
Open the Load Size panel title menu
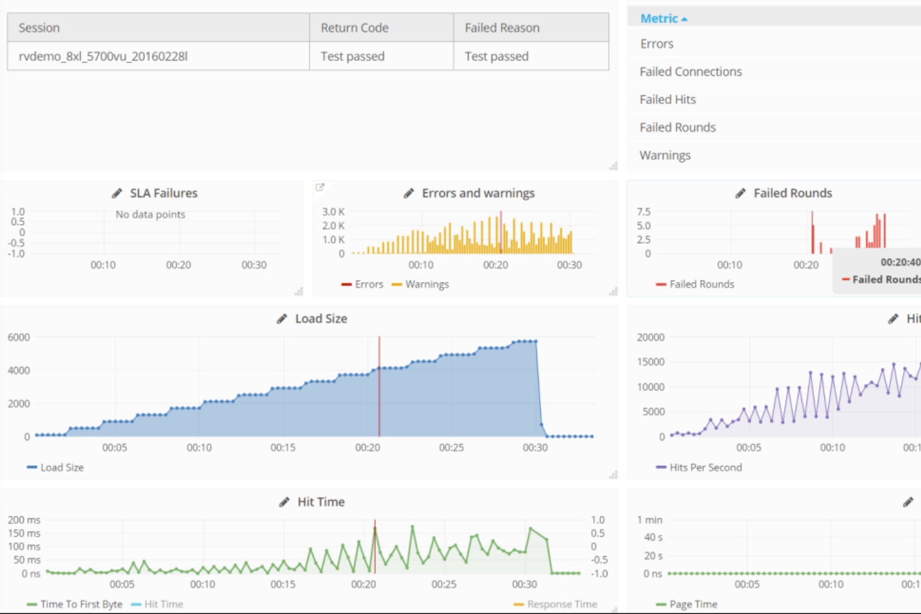pyautogui.click(x=321, y=319)
